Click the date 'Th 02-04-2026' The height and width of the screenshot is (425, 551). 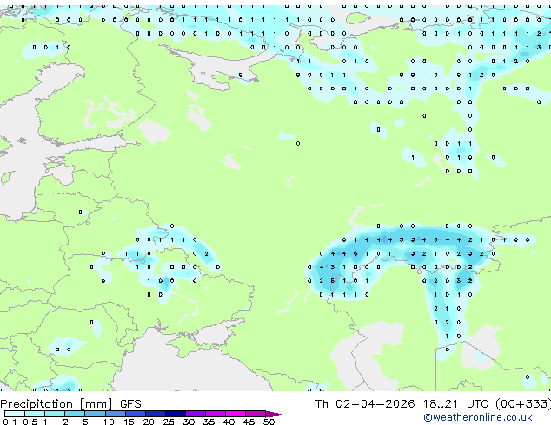(x=365, y=404)
